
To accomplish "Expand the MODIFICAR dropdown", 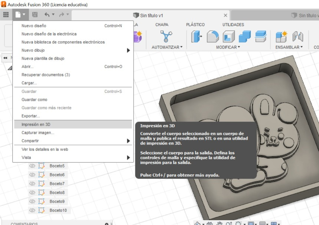I will [228, 47].
